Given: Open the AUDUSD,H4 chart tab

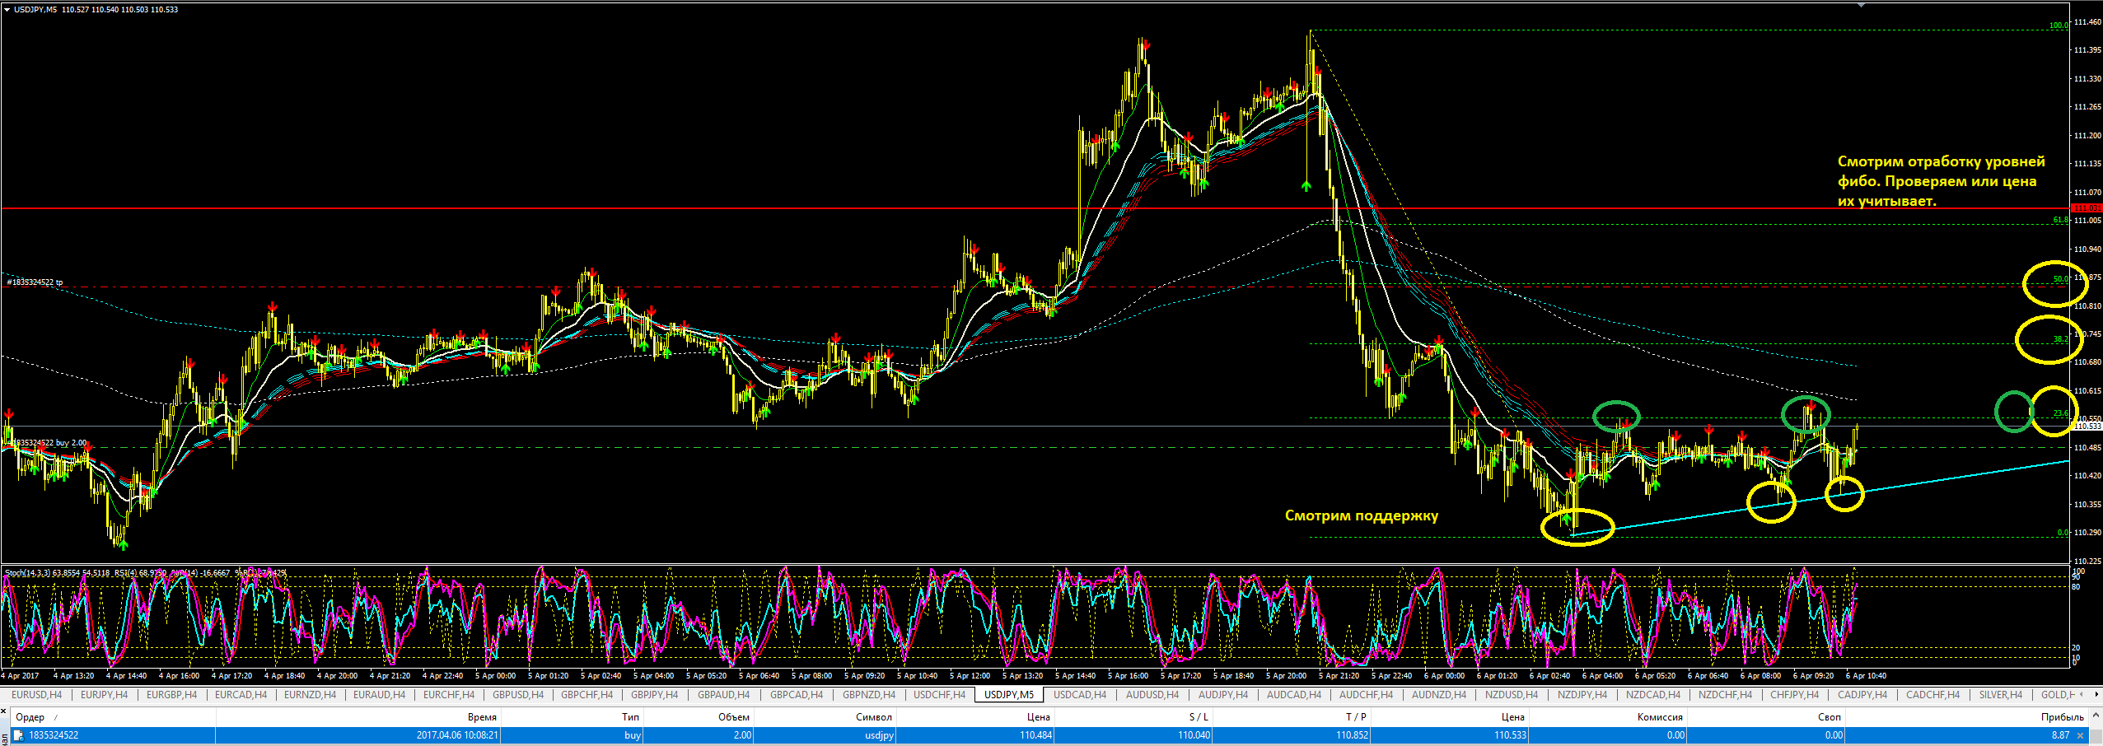Looking at the screenshot, I should [1152, 695].
